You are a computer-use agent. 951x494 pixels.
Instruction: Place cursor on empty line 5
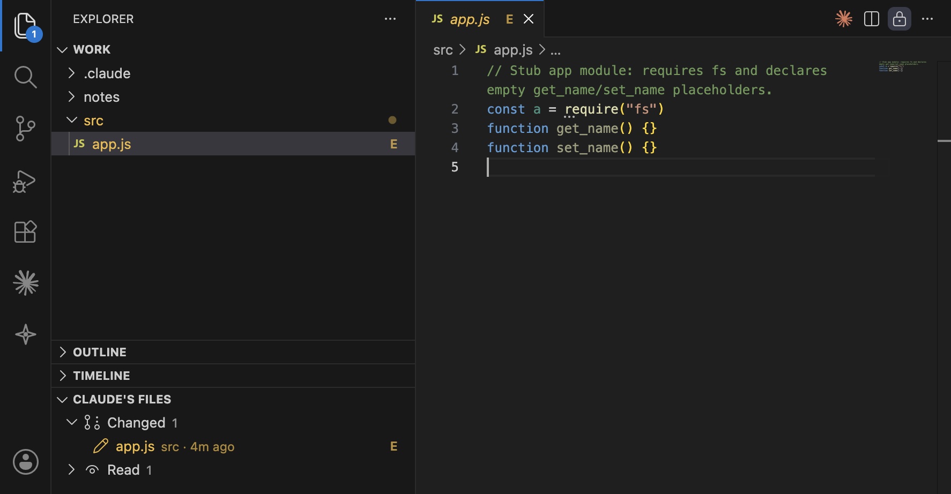(x=681, y=167)
